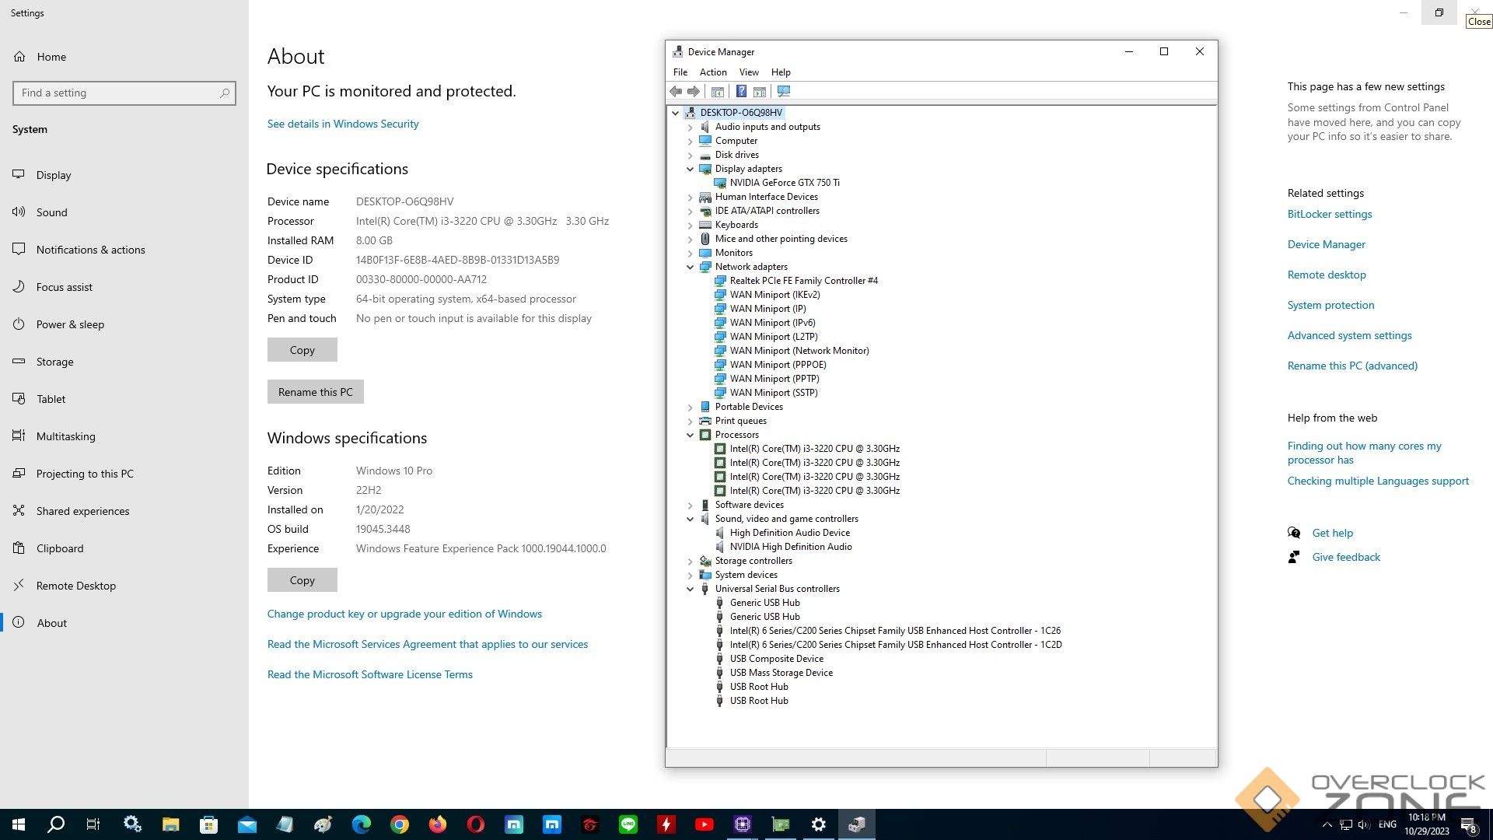The height and width of the screenshot is (840, 1493).
Task: Click the Find a setting search box
Action: [x=117, y=93]
